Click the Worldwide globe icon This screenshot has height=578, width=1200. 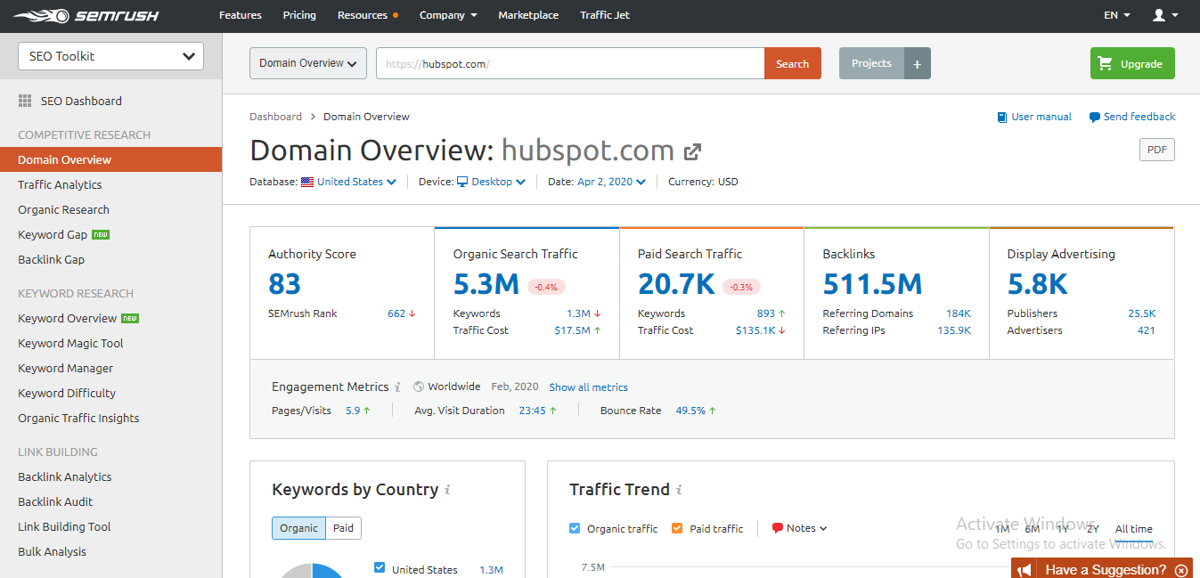pyautogui.click(x=419, y=387)
